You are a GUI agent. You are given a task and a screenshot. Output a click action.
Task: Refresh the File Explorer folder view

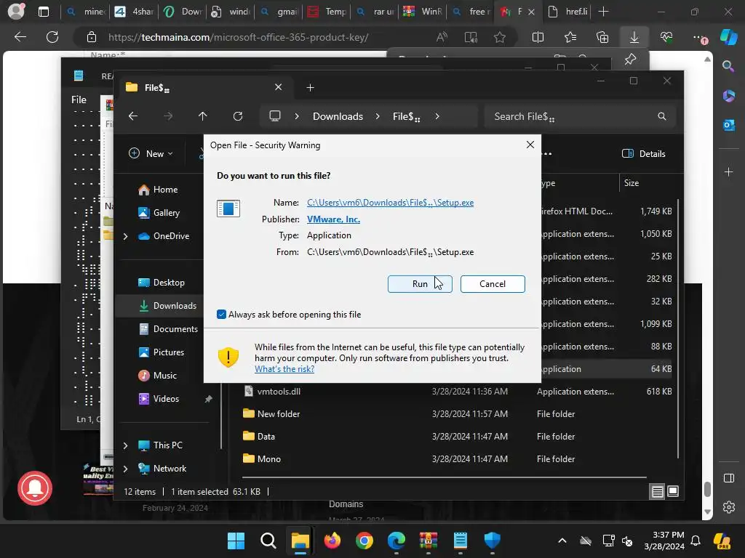pos(238,116)
